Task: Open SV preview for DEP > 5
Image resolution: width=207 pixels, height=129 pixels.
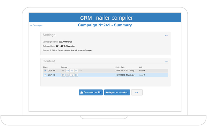Action: pyautogui.click(x=80, y=70)
